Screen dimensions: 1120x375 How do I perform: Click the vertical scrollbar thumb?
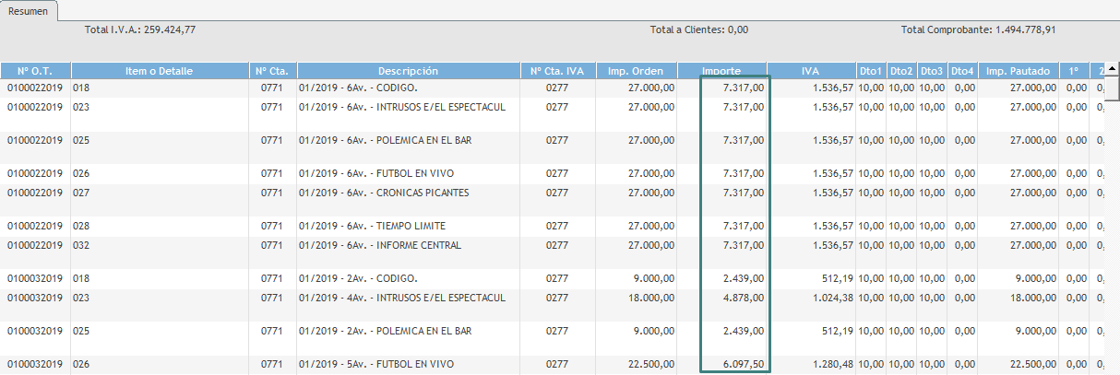(1112, 88)
